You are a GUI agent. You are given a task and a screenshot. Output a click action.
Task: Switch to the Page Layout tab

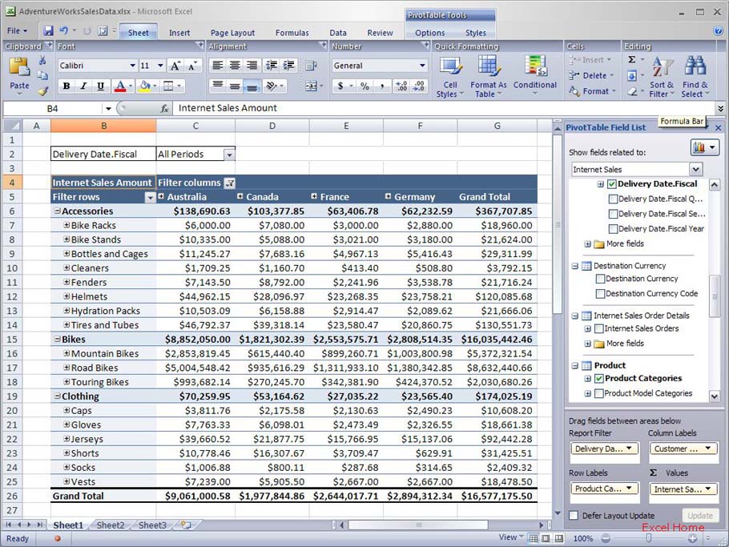coord(232,33)
